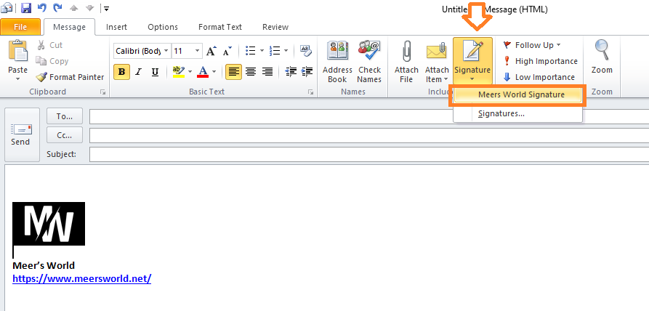Expand the font color dropdown arrow

214,72
